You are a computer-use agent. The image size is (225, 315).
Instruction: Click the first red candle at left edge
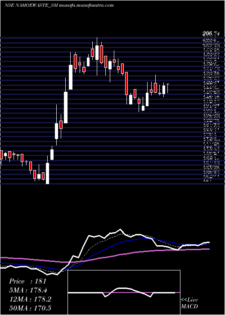[1, 155]
